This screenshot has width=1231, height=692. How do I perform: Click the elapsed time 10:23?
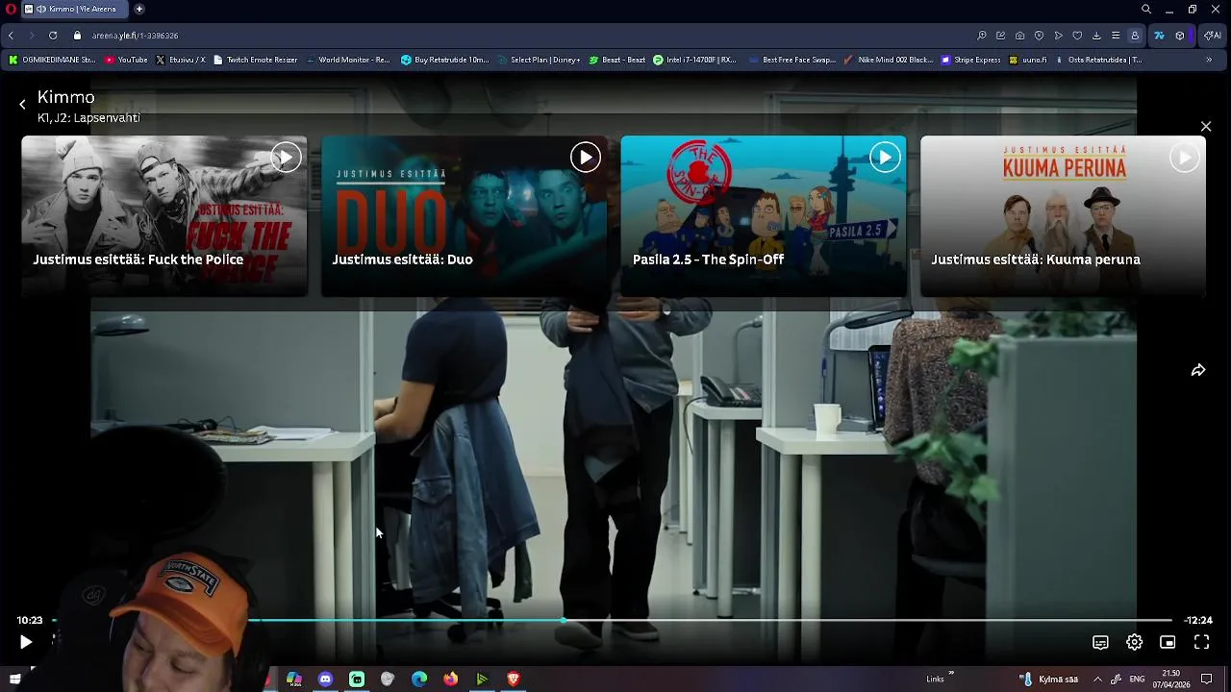[30, 621]
